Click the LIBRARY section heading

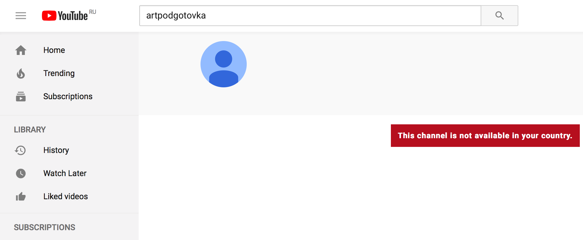pyautogui.click(x=30, y=130)
